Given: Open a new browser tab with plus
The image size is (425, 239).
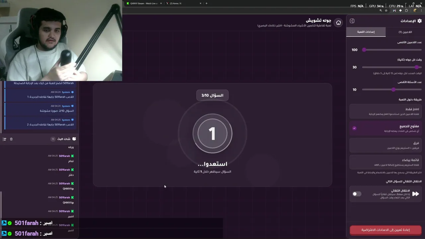Looking at the screenshot, I should coord(206,3).
